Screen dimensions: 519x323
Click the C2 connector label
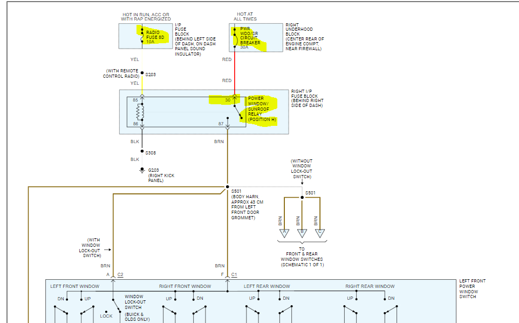coord(120,274)
